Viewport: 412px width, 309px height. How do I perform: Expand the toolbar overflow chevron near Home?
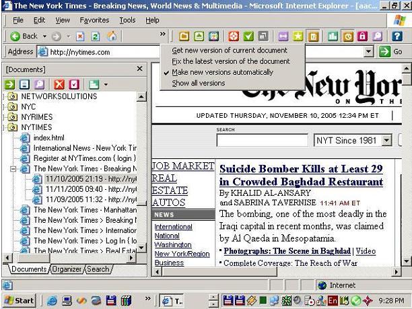point(163,34)
